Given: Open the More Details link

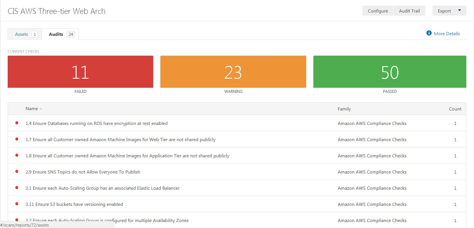Looking at the screenshot, I should coord(447,34).
